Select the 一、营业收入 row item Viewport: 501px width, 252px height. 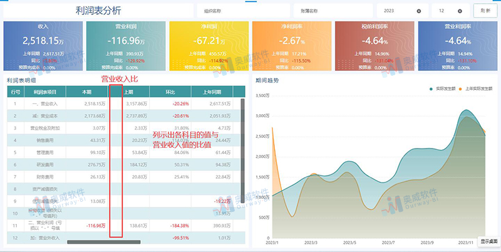click(x=45, y=104)
